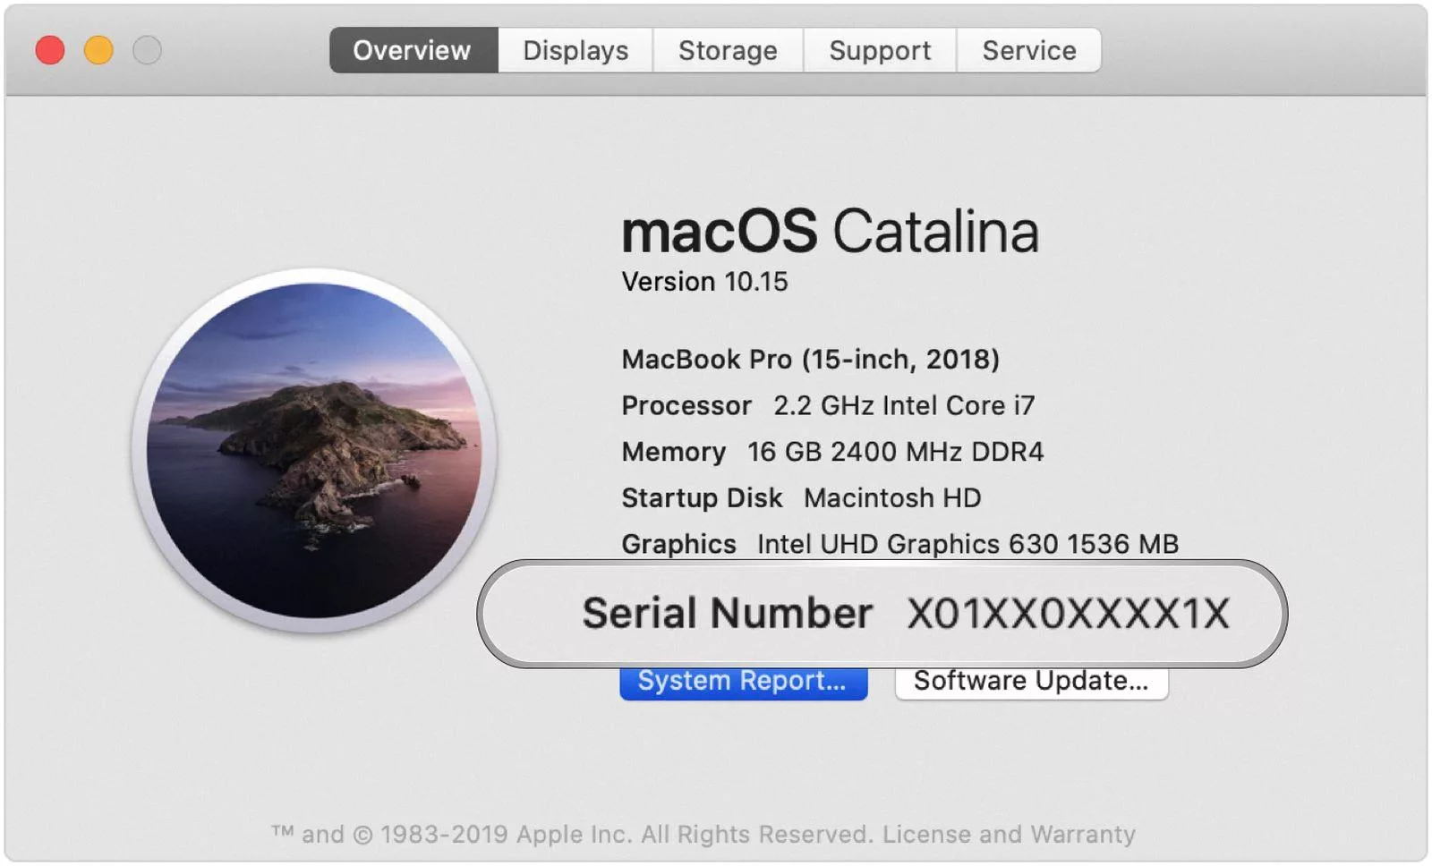1432x866 pixels.
Task: Click the MacBook Pro (15-inch, 2018) label
Action: click(x=811, y=360)
